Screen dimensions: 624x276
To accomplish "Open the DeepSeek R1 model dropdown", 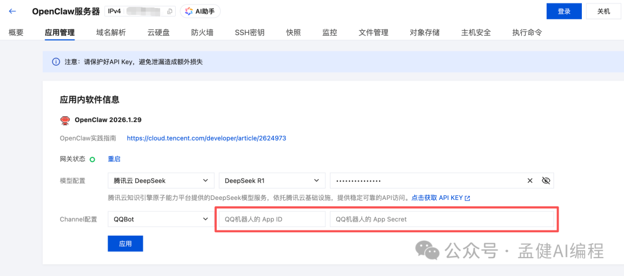I will pos(272,180).
